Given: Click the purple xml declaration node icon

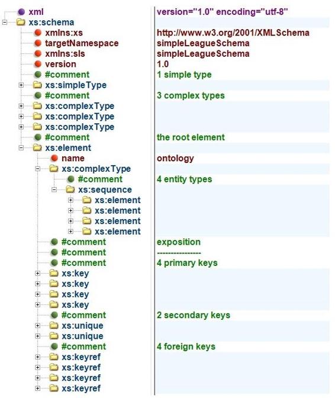Looking at the screenshot, I should [x=21, y=12].
